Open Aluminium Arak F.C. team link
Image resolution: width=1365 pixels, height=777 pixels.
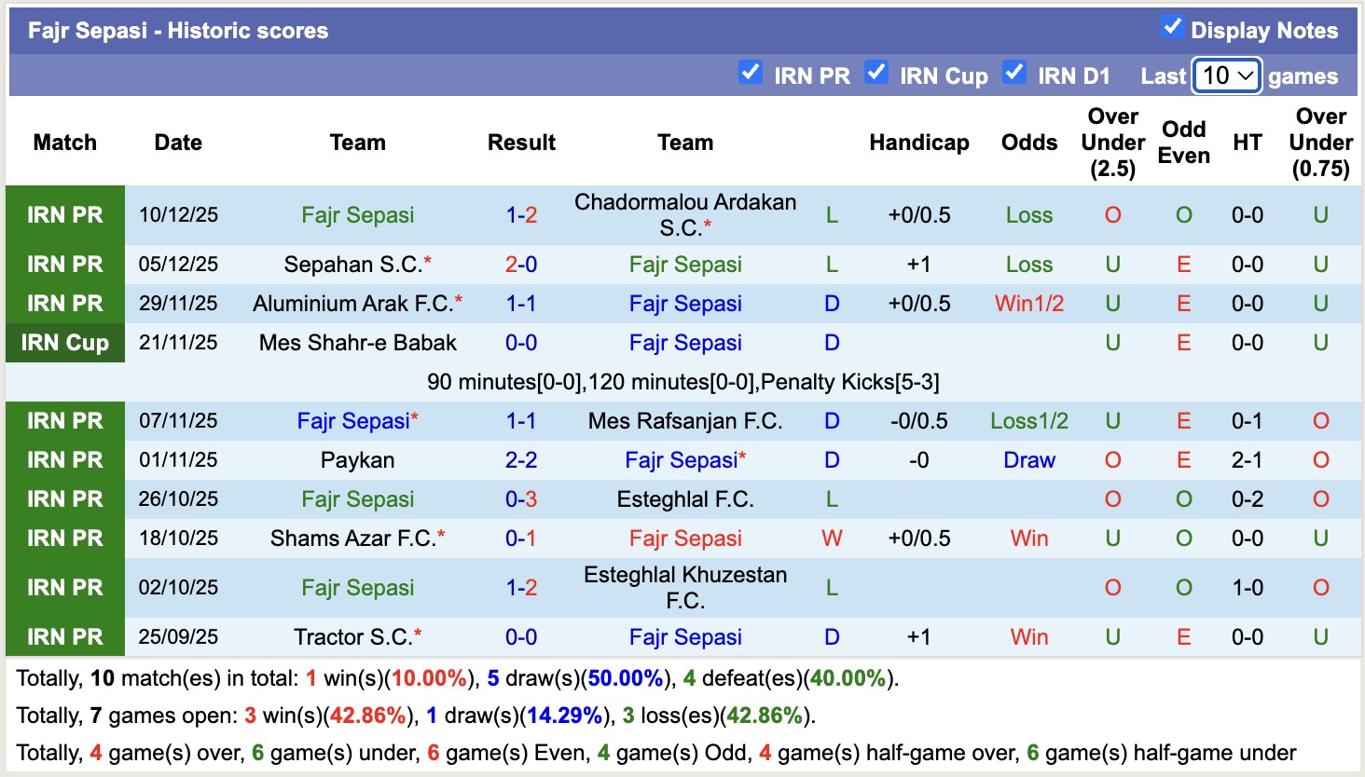(352, 304)
